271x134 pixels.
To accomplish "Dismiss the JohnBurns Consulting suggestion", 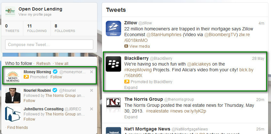I will click(92, 109).
